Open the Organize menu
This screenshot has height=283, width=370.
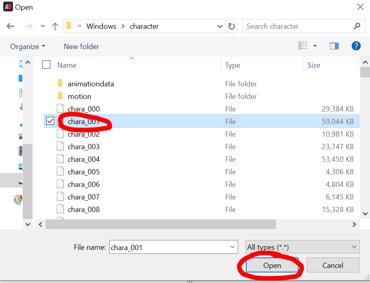27,47
